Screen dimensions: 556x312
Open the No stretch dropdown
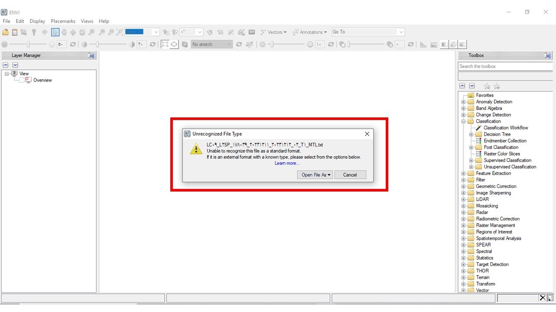point(229,44)
